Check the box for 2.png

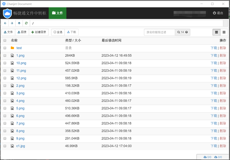click(5, 86)
